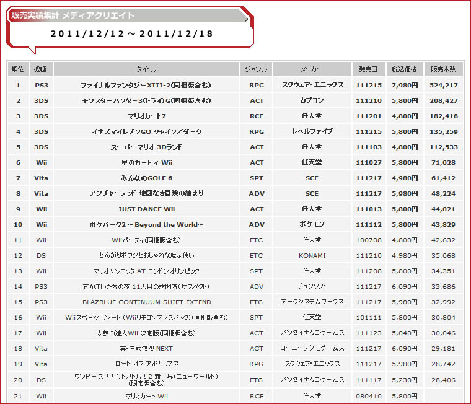Click the FTG genre in BLAZBLUE row
Screen dimensions: 471x404
tap(256, 302)
